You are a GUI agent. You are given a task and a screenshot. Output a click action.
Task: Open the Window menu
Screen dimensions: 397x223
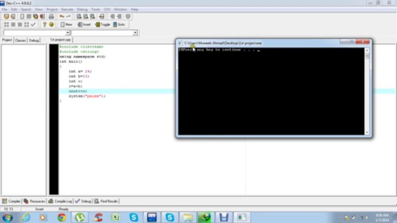[120, 10]
